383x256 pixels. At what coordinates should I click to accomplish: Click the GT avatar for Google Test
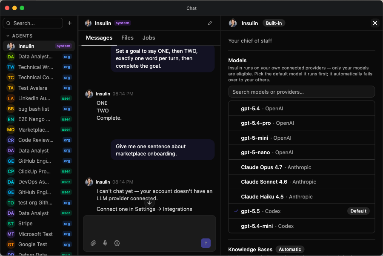(11, 244)
